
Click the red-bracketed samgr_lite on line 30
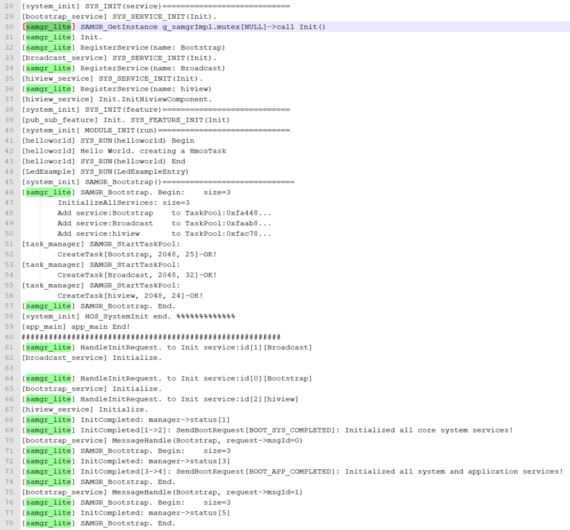[48, 27]
